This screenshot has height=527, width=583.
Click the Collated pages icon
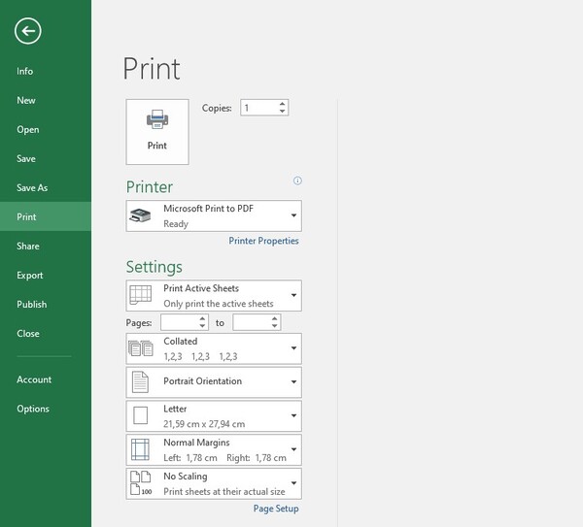141,348
